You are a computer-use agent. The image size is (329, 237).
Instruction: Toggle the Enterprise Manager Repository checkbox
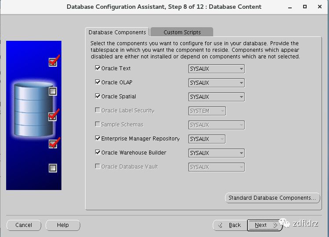(x=97, y=138)
